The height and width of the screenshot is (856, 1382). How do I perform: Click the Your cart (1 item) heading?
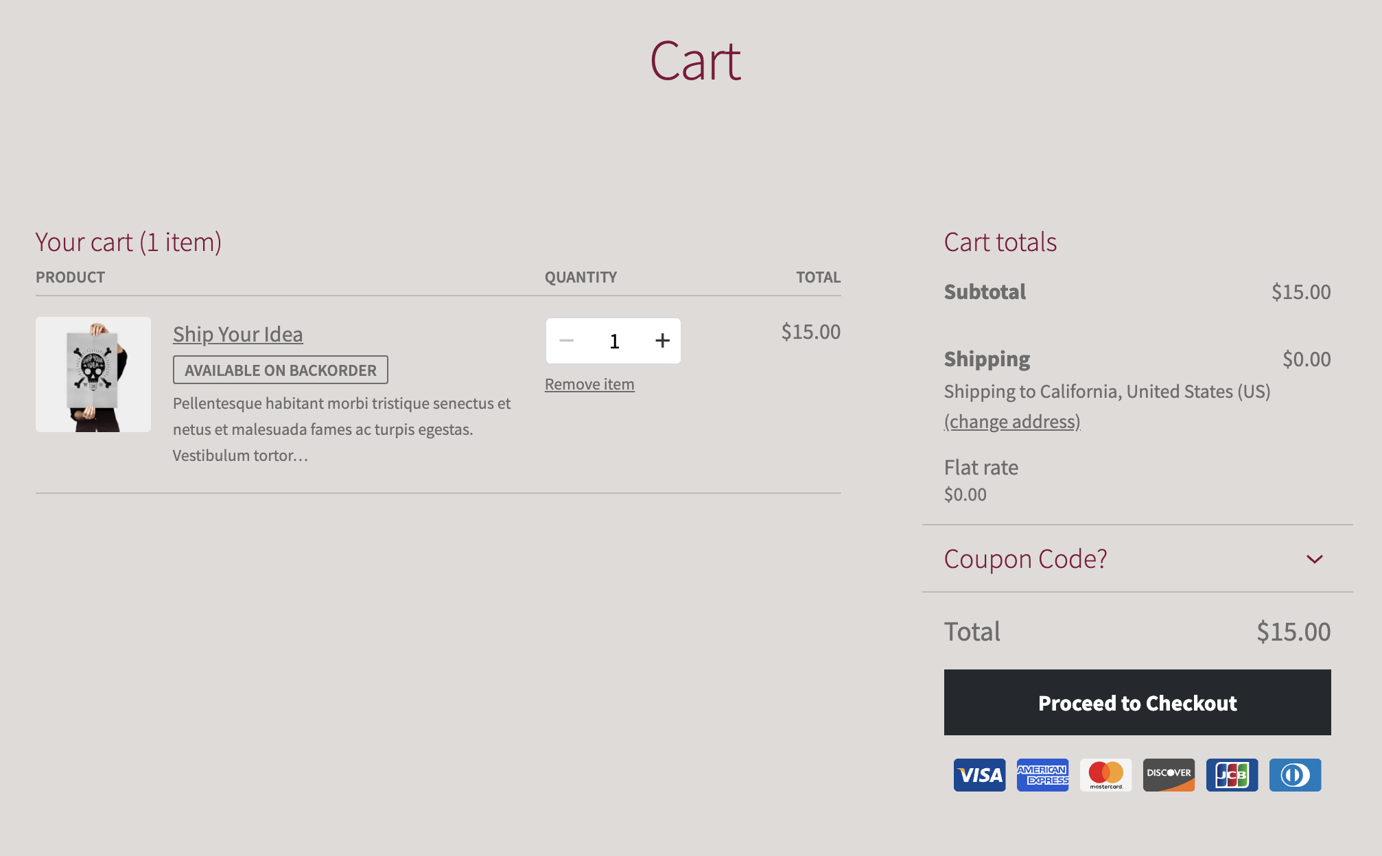pos(129,241)
